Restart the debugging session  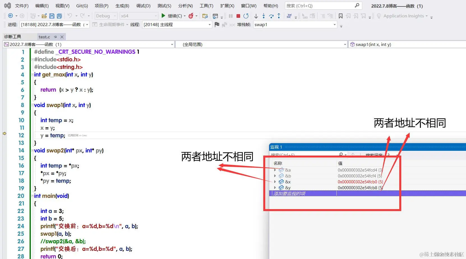[x=246, y=16]
